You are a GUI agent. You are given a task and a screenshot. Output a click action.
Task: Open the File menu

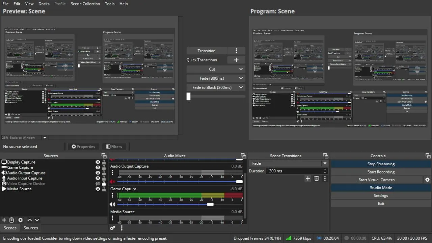point(5,4)
